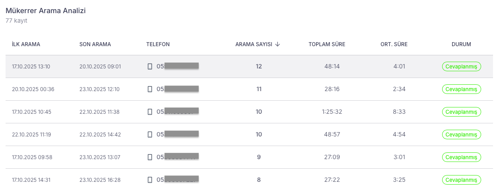This screenshot has width=499, height=189.
Task: Click the Mükerrer Arama Analizi title
Action: point(46,11)
